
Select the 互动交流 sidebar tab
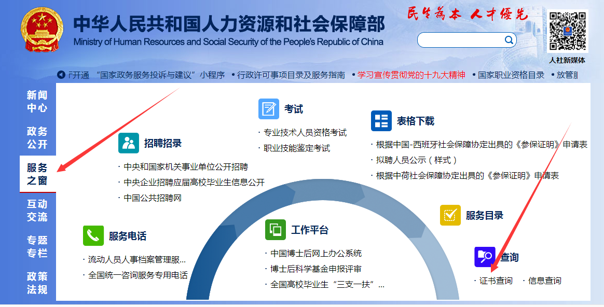37,210
